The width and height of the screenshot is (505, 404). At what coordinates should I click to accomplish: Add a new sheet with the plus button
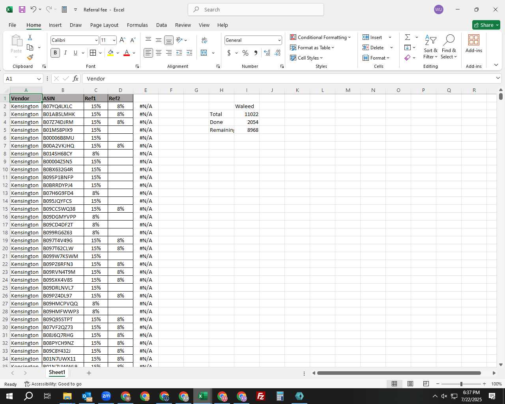89,373
